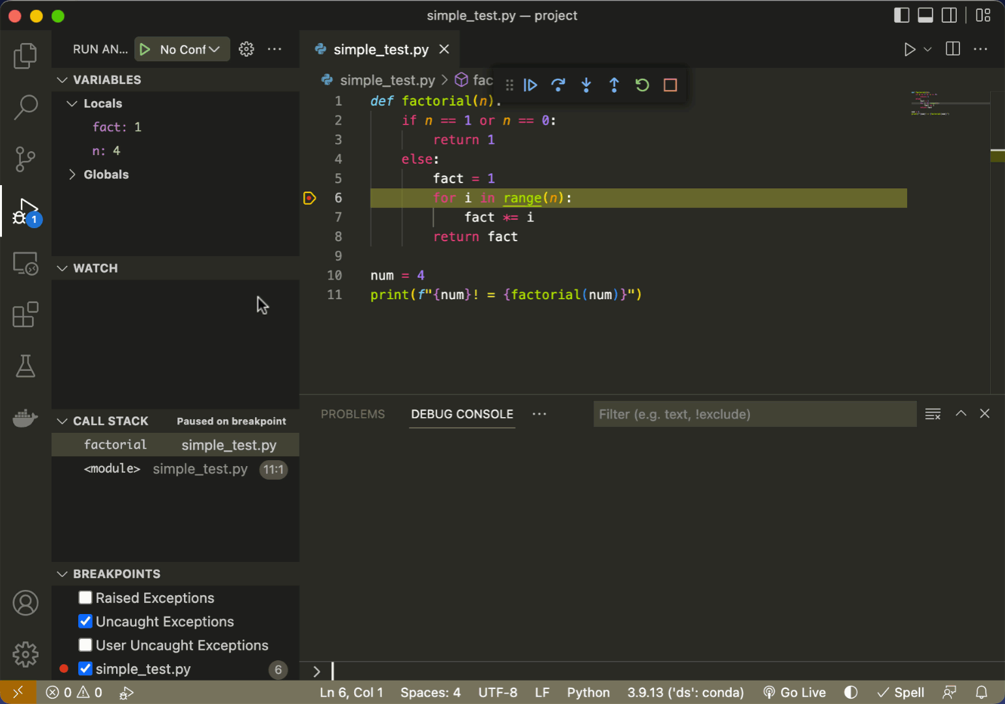Image resolution: width=1005 pixels, height=704 pixels.
Task: Run Python file with the editor play button
Action: point(909,50)
